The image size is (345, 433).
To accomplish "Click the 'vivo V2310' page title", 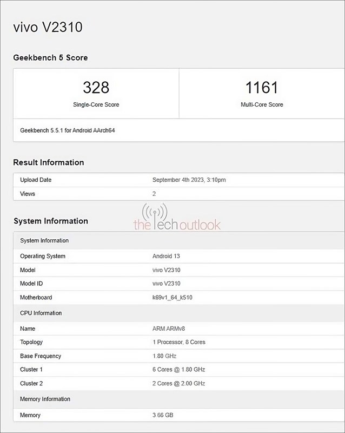I will 48,27.
